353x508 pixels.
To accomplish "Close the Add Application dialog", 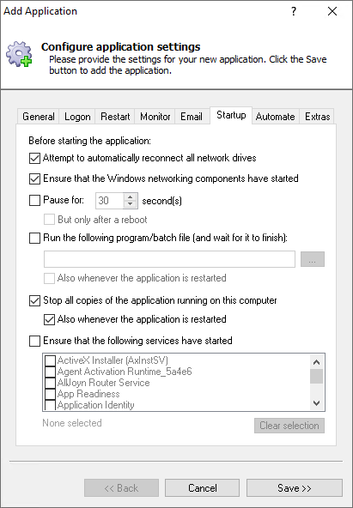I will [332, 12].
